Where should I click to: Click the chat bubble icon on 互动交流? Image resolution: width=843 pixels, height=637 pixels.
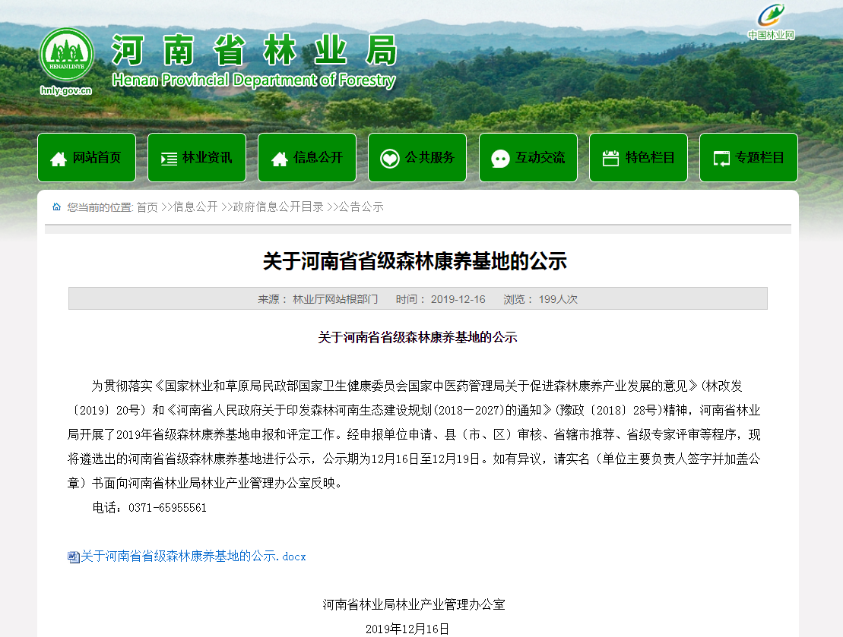[500, 159]
